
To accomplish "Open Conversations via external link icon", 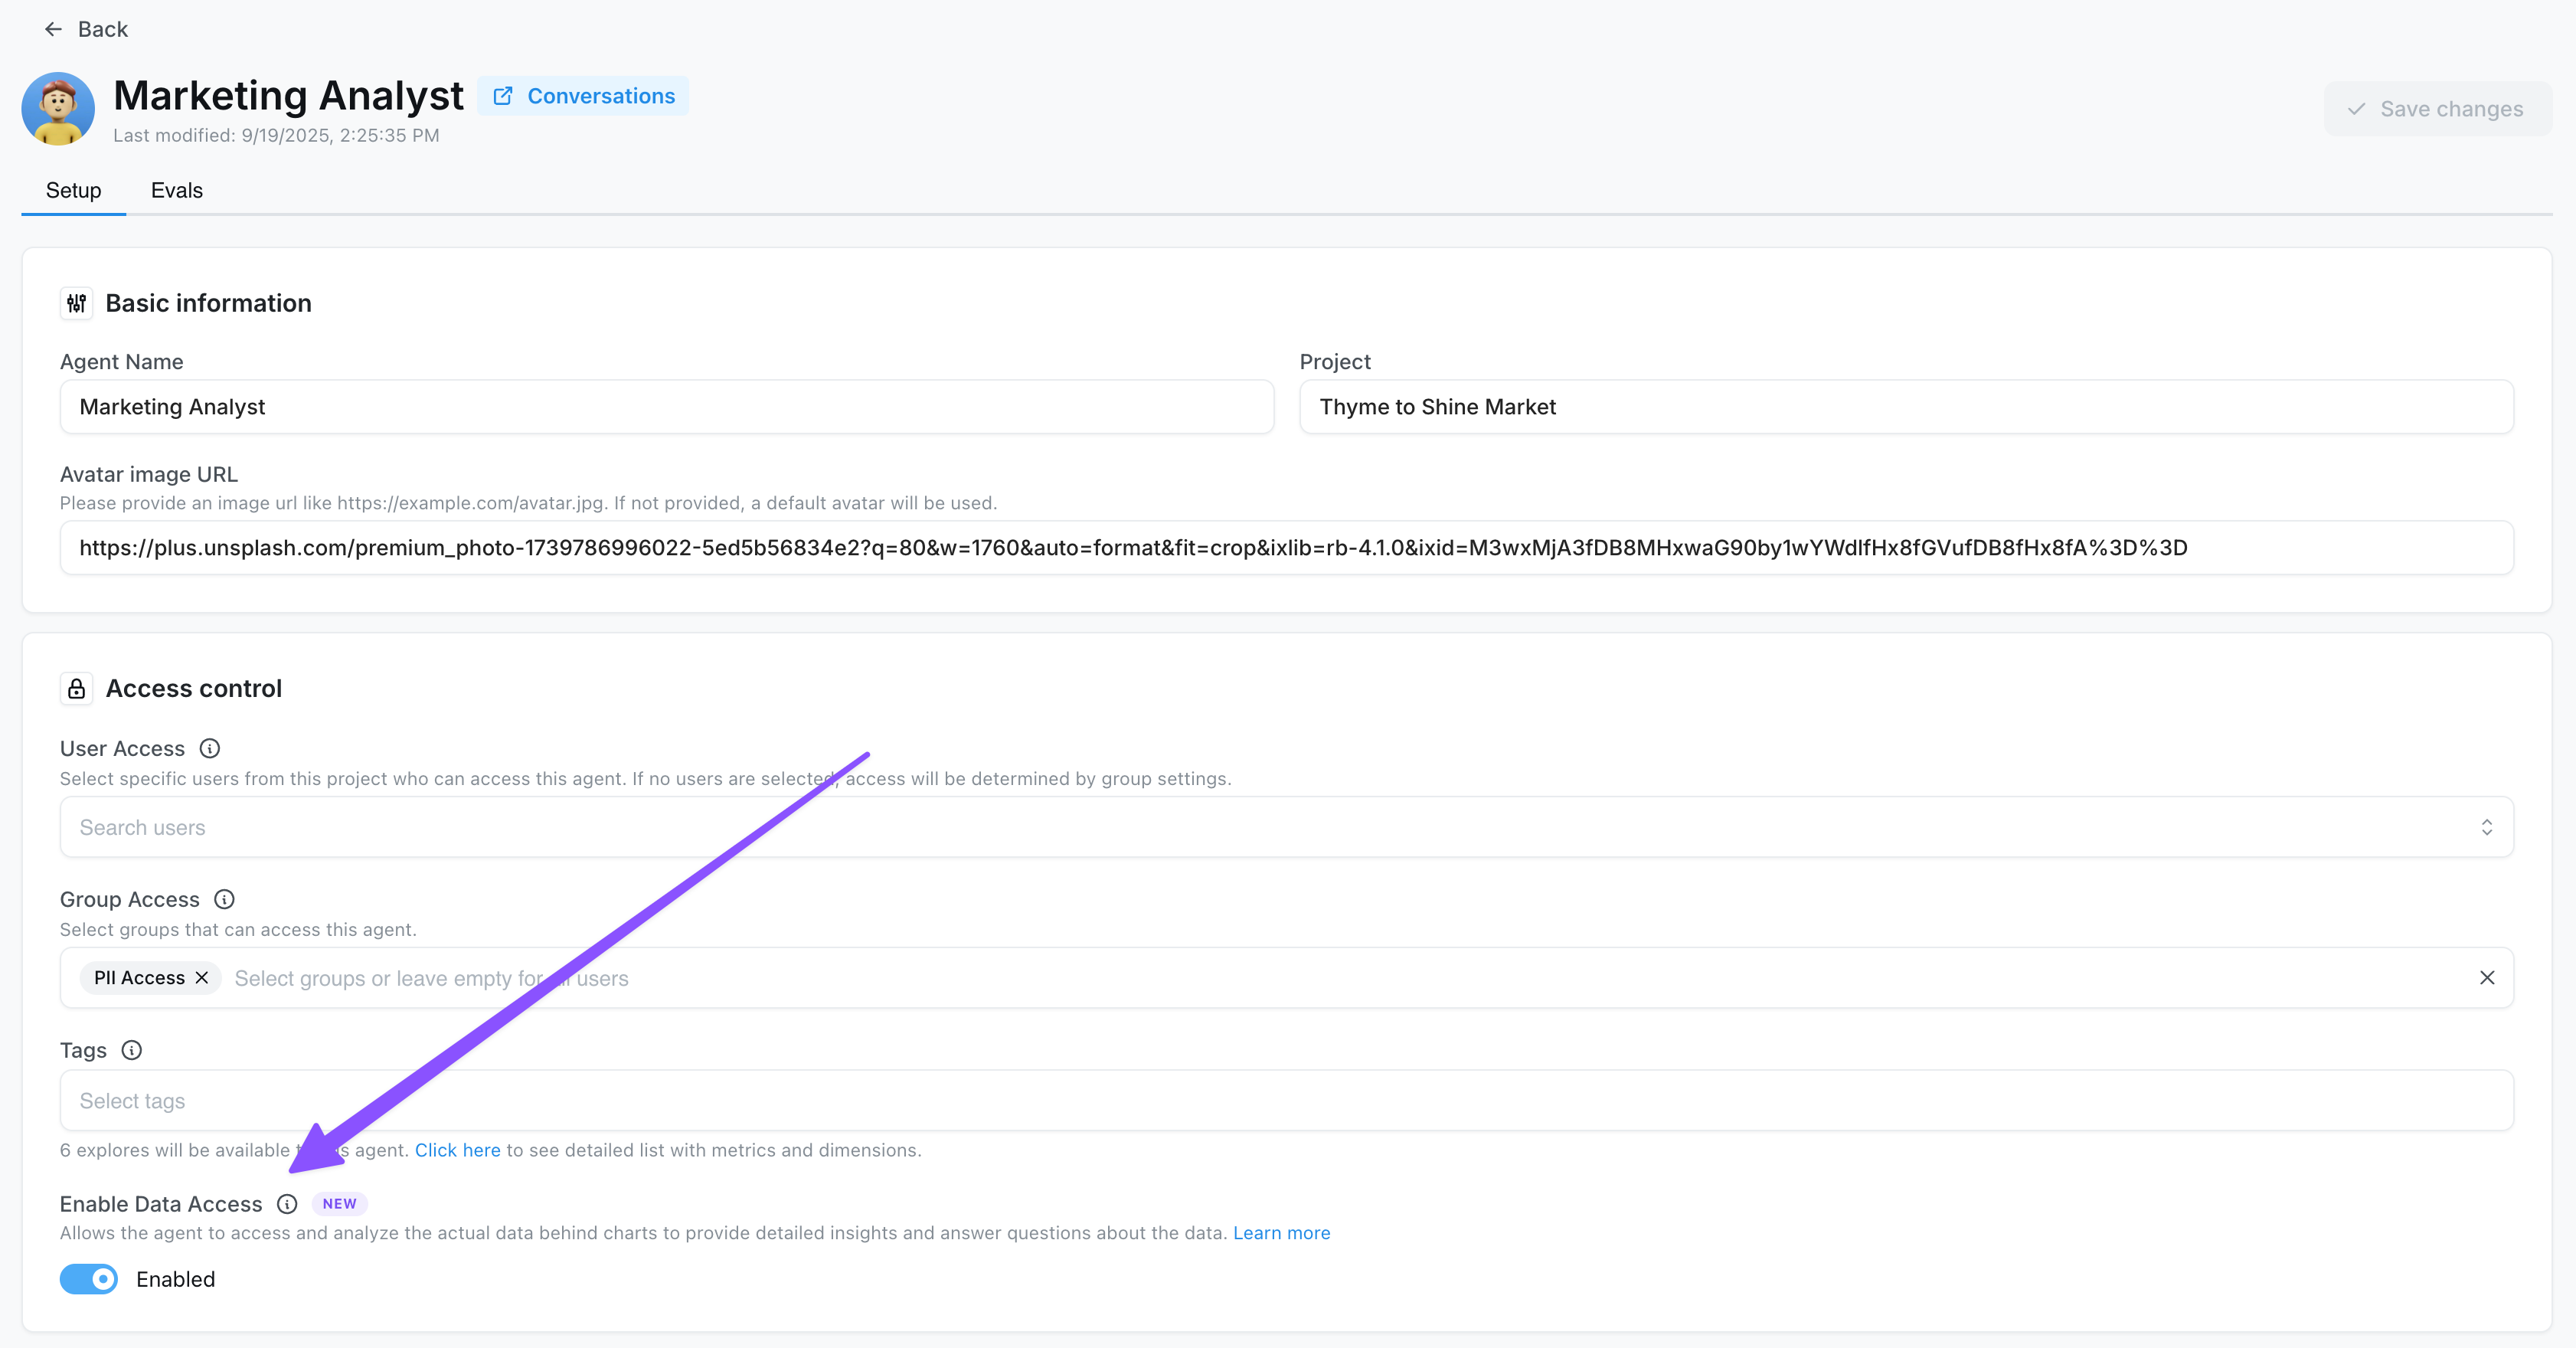I will [x=502, y=96].
